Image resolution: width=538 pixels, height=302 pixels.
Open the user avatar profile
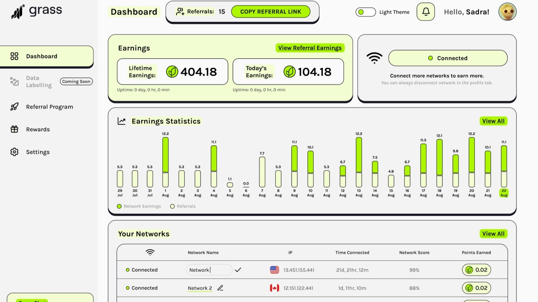point(508,12)
